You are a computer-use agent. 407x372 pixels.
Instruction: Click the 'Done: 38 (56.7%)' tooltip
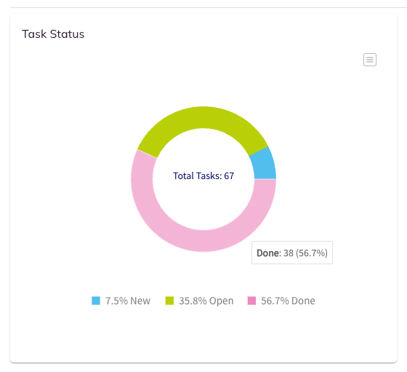coord(292,253)
